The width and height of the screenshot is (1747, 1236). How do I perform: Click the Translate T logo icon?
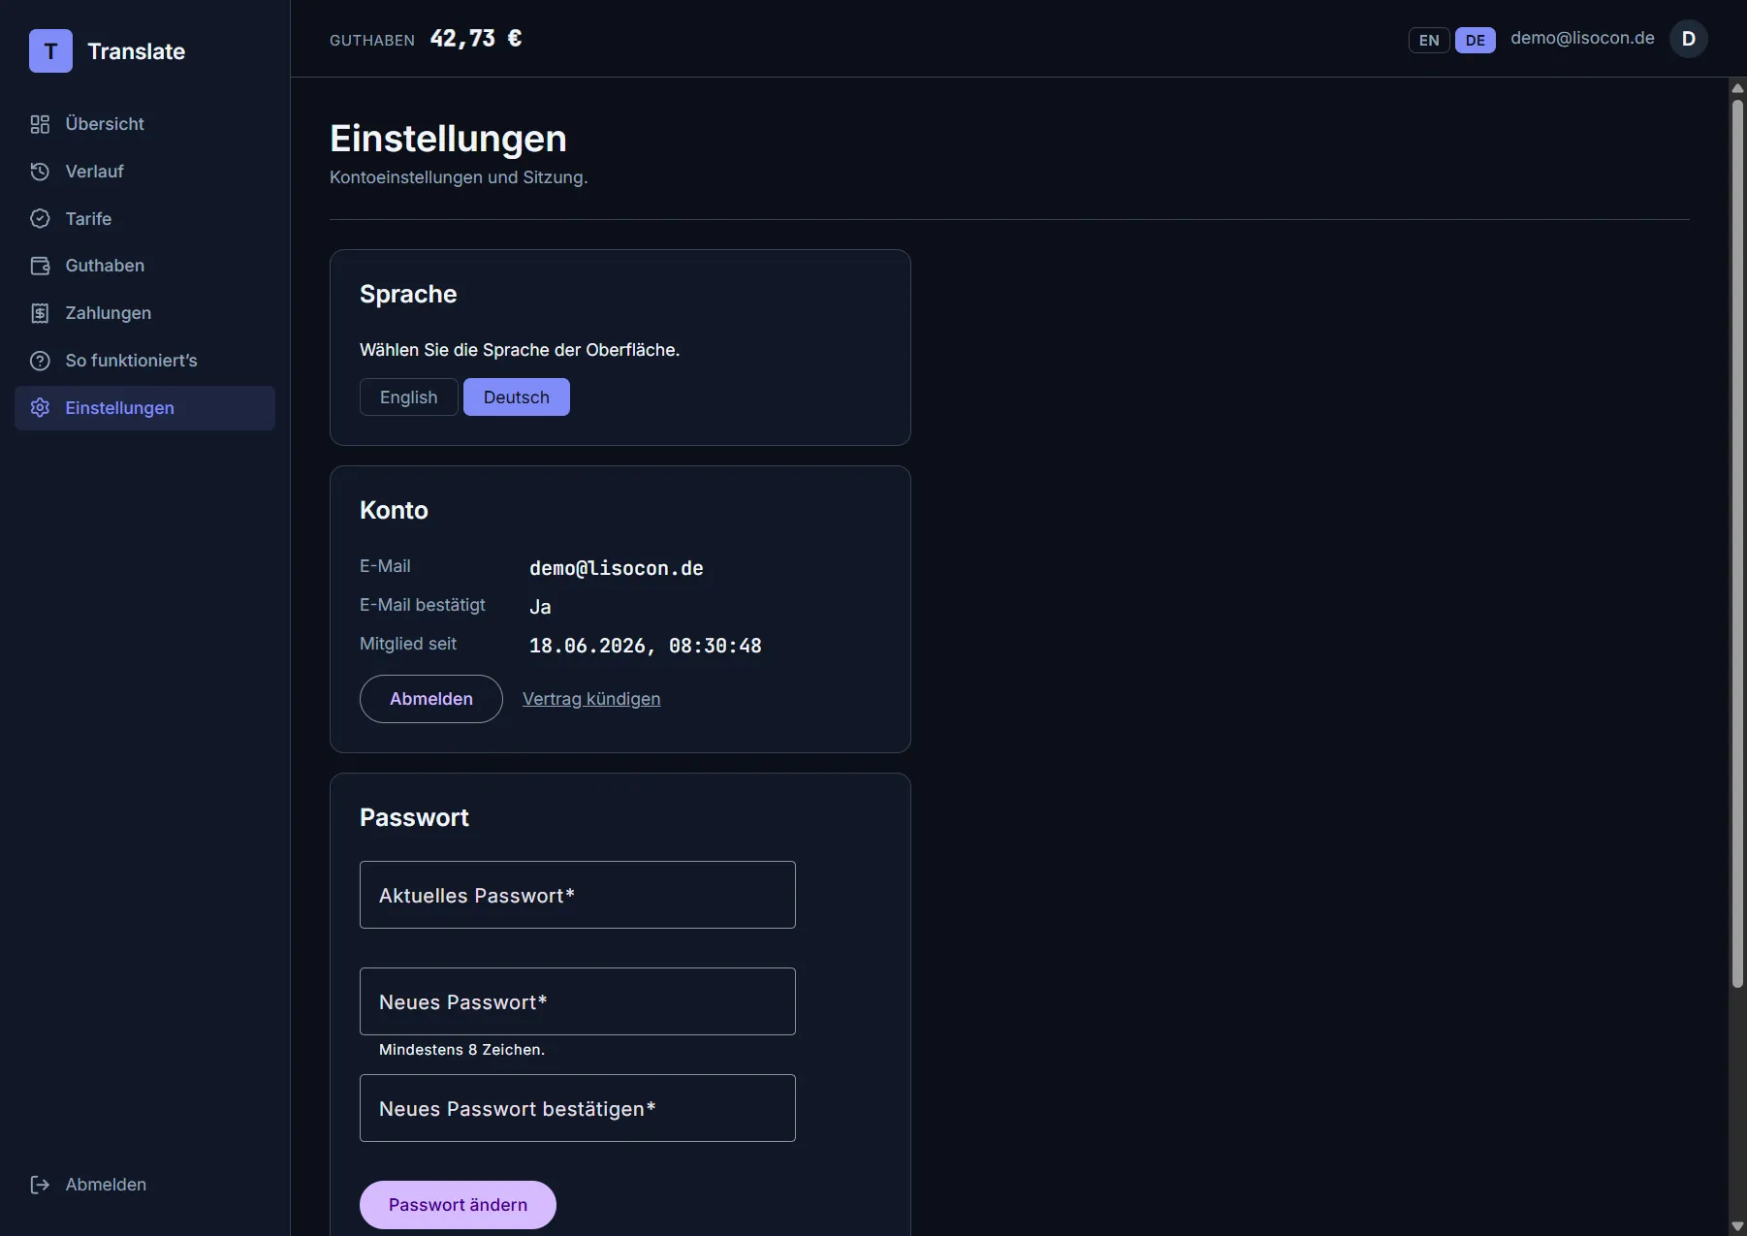pyautogui.click(x=50, y=51)
